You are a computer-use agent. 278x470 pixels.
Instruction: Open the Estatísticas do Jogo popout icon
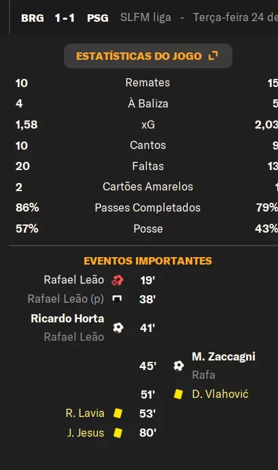pos(213,56)
